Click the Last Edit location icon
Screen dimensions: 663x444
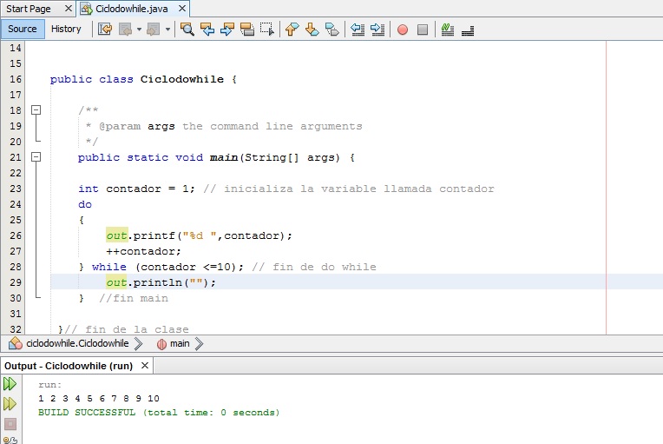click(105, 29)
